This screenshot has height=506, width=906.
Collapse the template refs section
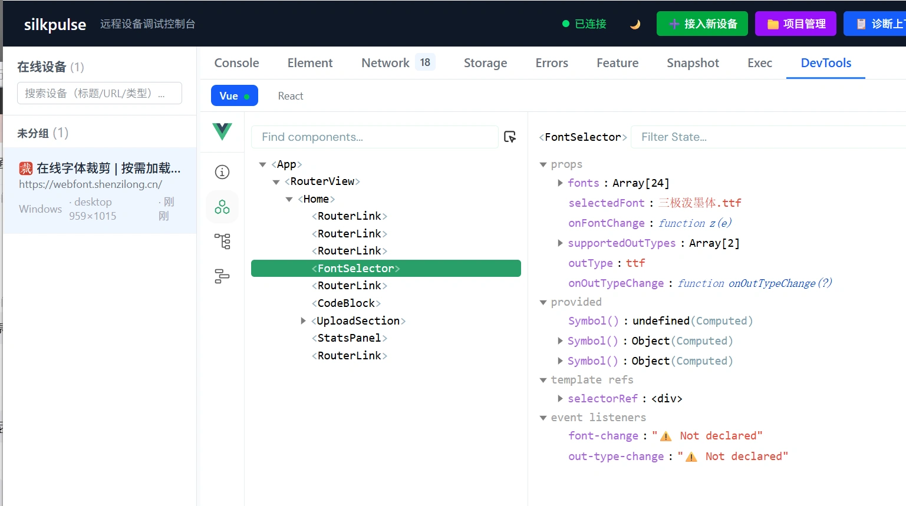[543, 380]
